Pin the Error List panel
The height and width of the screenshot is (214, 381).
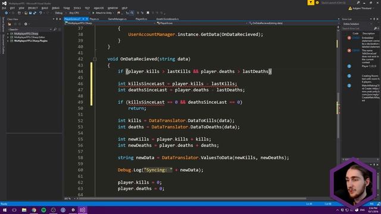click(374, 19)
